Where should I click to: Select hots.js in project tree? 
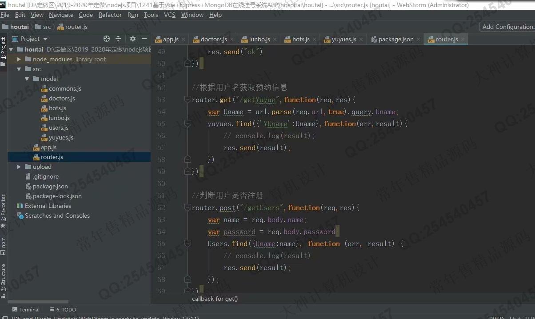point(53,108)
